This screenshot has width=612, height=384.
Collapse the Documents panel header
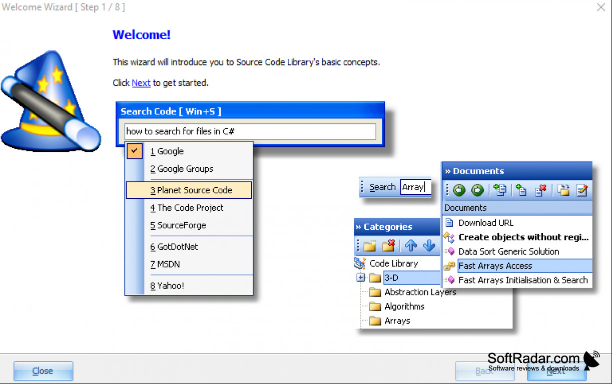click(x=448, y=171)
